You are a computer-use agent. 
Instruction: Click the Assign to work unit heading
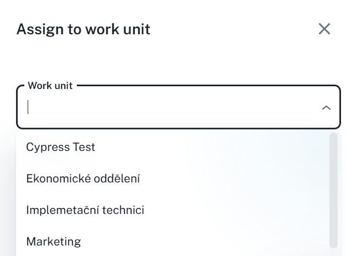click(83, 29)
